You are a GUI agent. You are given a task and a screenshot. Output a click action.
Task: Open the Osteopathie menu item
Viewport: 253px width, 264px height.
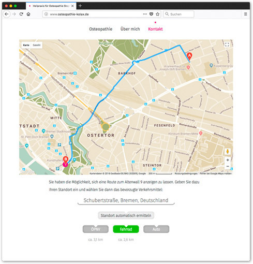(x=101, y=29)
